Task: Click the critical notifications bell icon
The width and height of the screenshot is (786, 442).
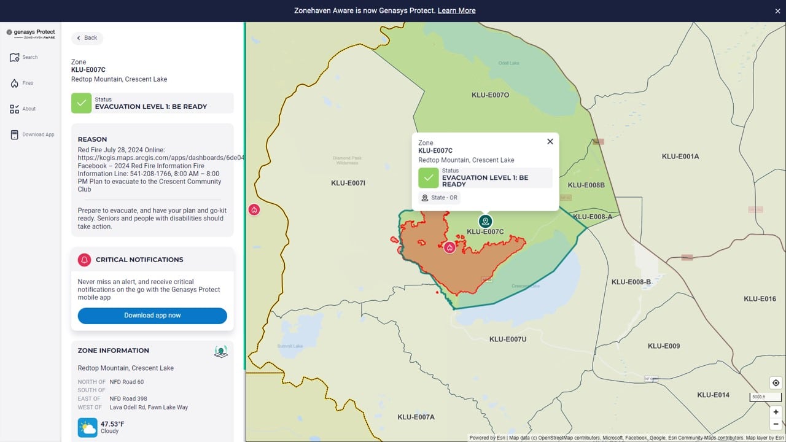Action: coord(84,260)
